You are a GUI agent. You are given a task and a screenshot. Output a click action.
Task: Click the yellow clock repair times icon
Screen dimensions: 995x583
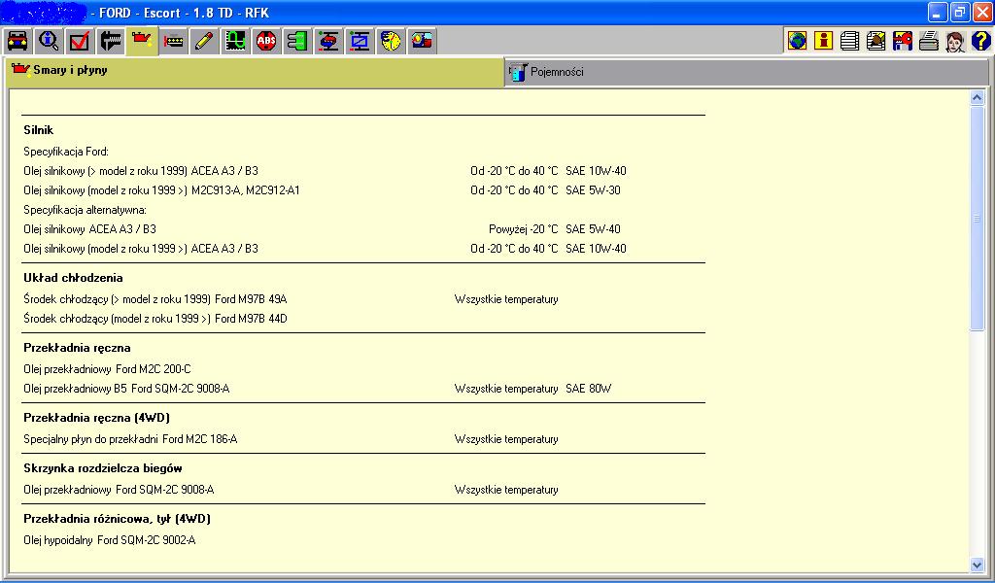pos(391,41)
